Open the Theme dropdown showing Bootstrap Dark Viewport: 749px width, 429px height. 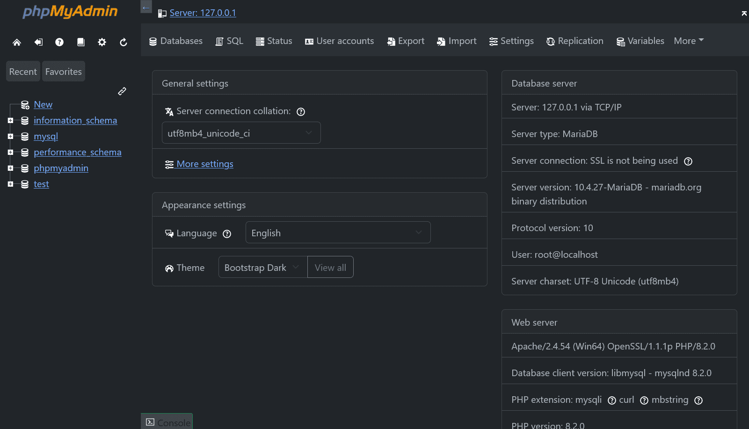263,267
